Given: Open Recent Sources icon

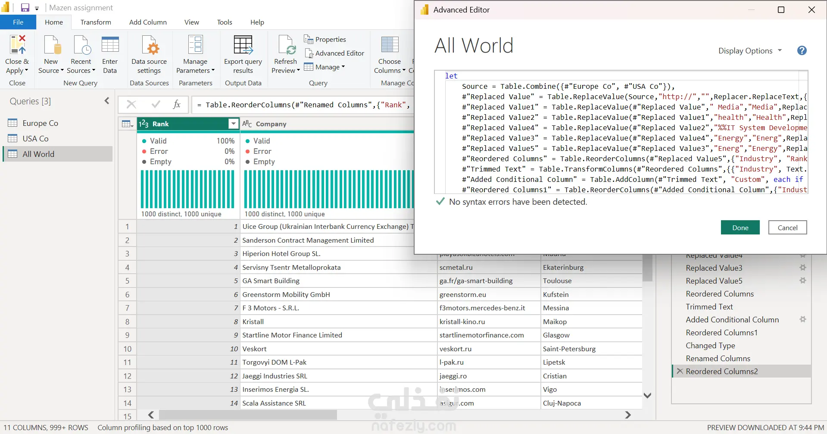Looking at the screenshot, I should tap(81, 45).
